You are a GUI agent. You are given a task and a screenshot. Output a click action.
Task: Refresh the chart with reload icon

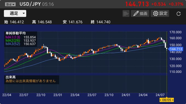[179, 14]
